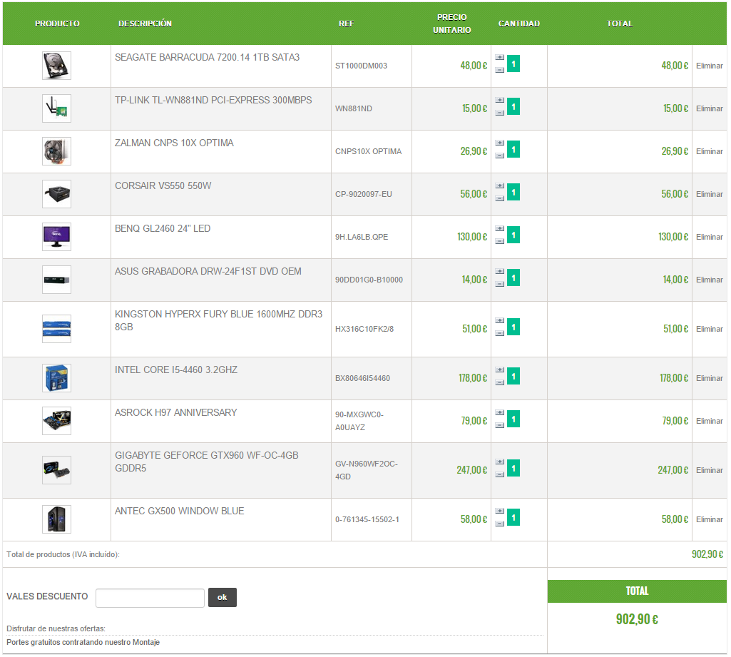Increase quantity of Zalman CNPS 10X Optima
The height and width of the screenshot is (657, 731).
coord(499,143)
